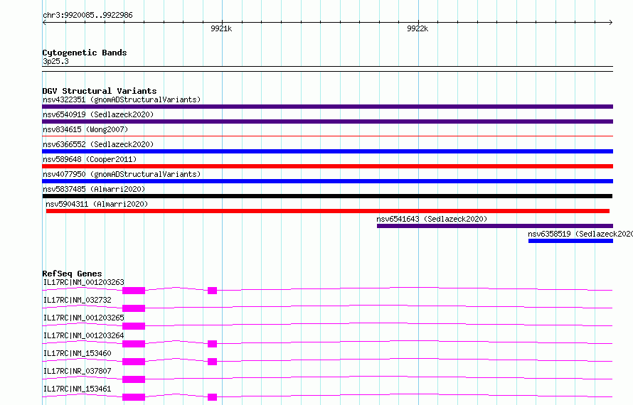This screenshot has width=633, height=405.
Task: Click the nsv589648 (Cooper2011) label
Action: 90,159
